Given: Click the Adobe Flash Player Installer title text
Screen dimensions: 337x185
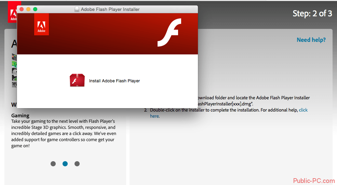Looking at the screenshot, I should pos(110,10).
